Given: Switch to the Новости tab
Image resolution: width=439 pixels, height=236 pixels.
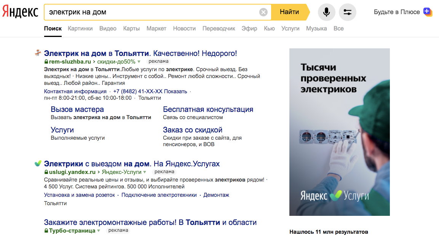Looking at the screenshot, I should click(184, 29).
